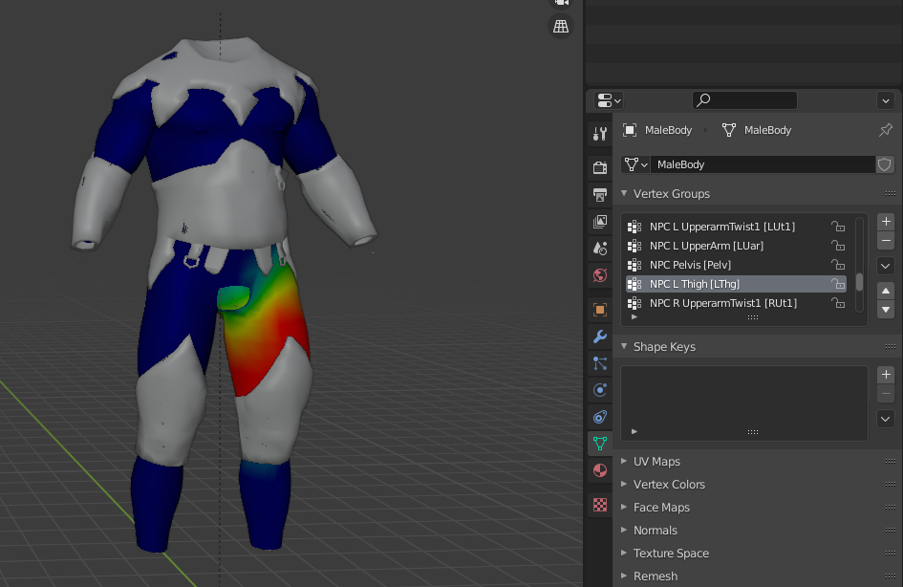Select NPC L UpperarmTwist1 [LUt1] vertex group

pyautogui.click(x=736, y=227)
